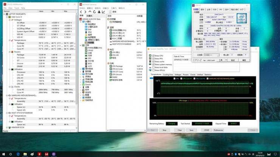Click the AIDA64 forward navigation arrow
The height and width of the screenshot is (157, 280).
tap(85, 12)
